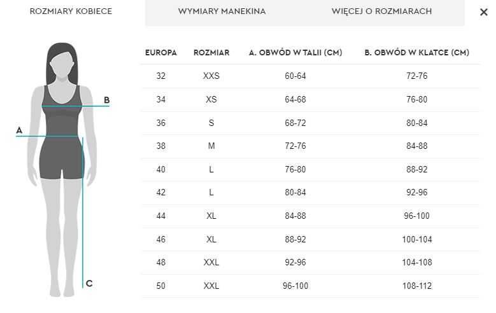Select the M size label
This screenshot has height=313, width=496.
[211, 146]
